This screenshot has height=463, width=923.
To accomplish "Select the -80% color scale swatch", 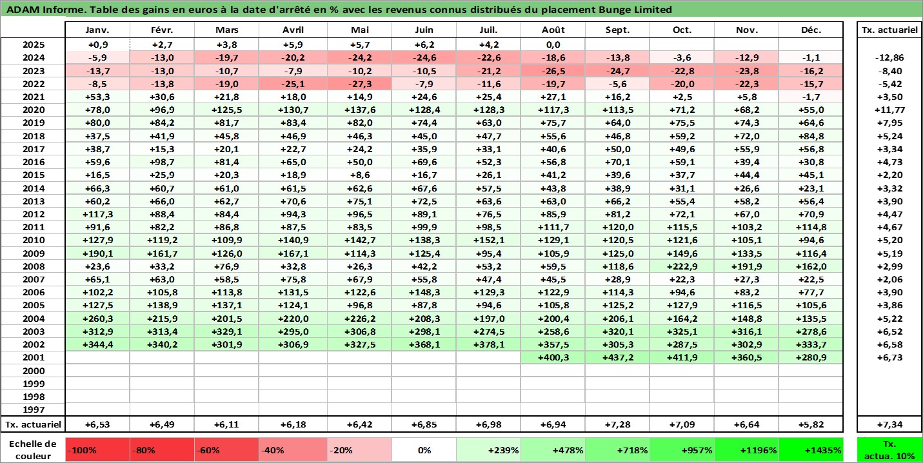I will point(162,450).
